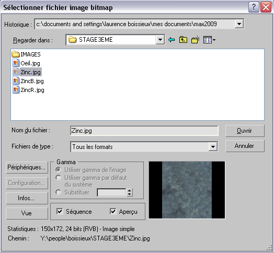Image resolution: width=274 pixels, height=253 pixels.
Task: Click the up one level folder icon
Action: pos(183,40)
